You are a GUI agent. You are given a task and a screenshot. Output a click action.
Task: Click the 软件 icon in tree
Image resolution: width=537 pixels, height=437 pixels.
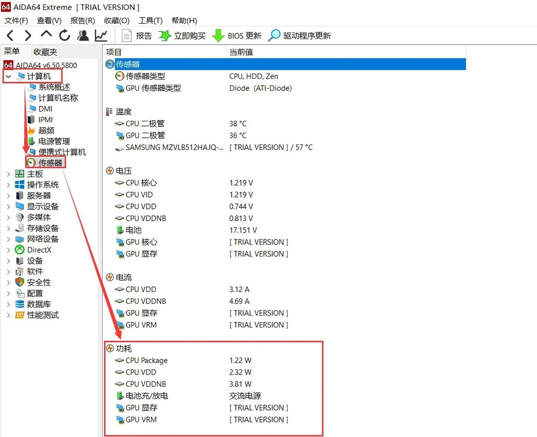click(x=19, y=272)
